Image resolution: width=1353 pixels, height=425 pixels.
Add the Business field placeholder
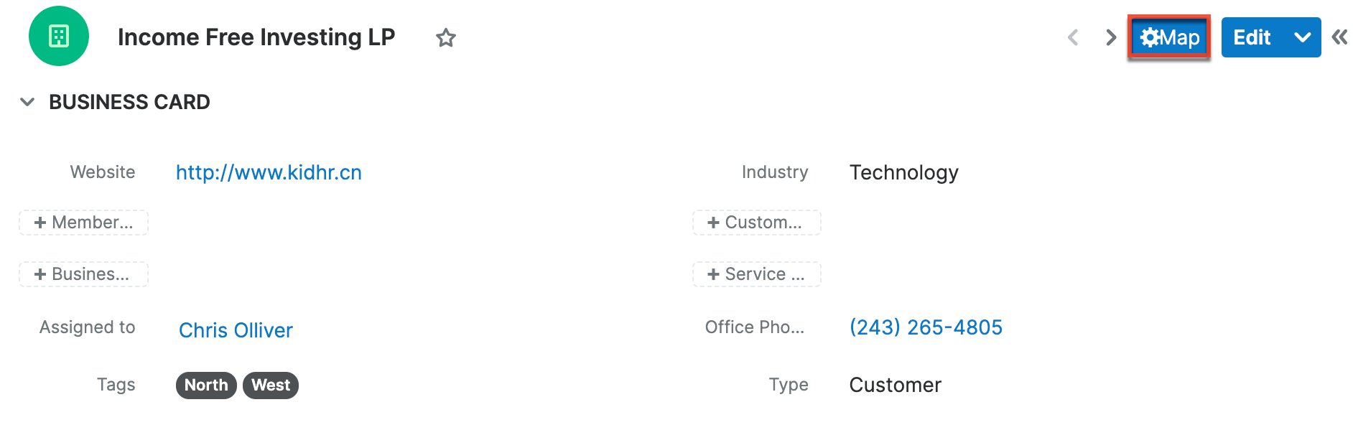tap(83, 274)
